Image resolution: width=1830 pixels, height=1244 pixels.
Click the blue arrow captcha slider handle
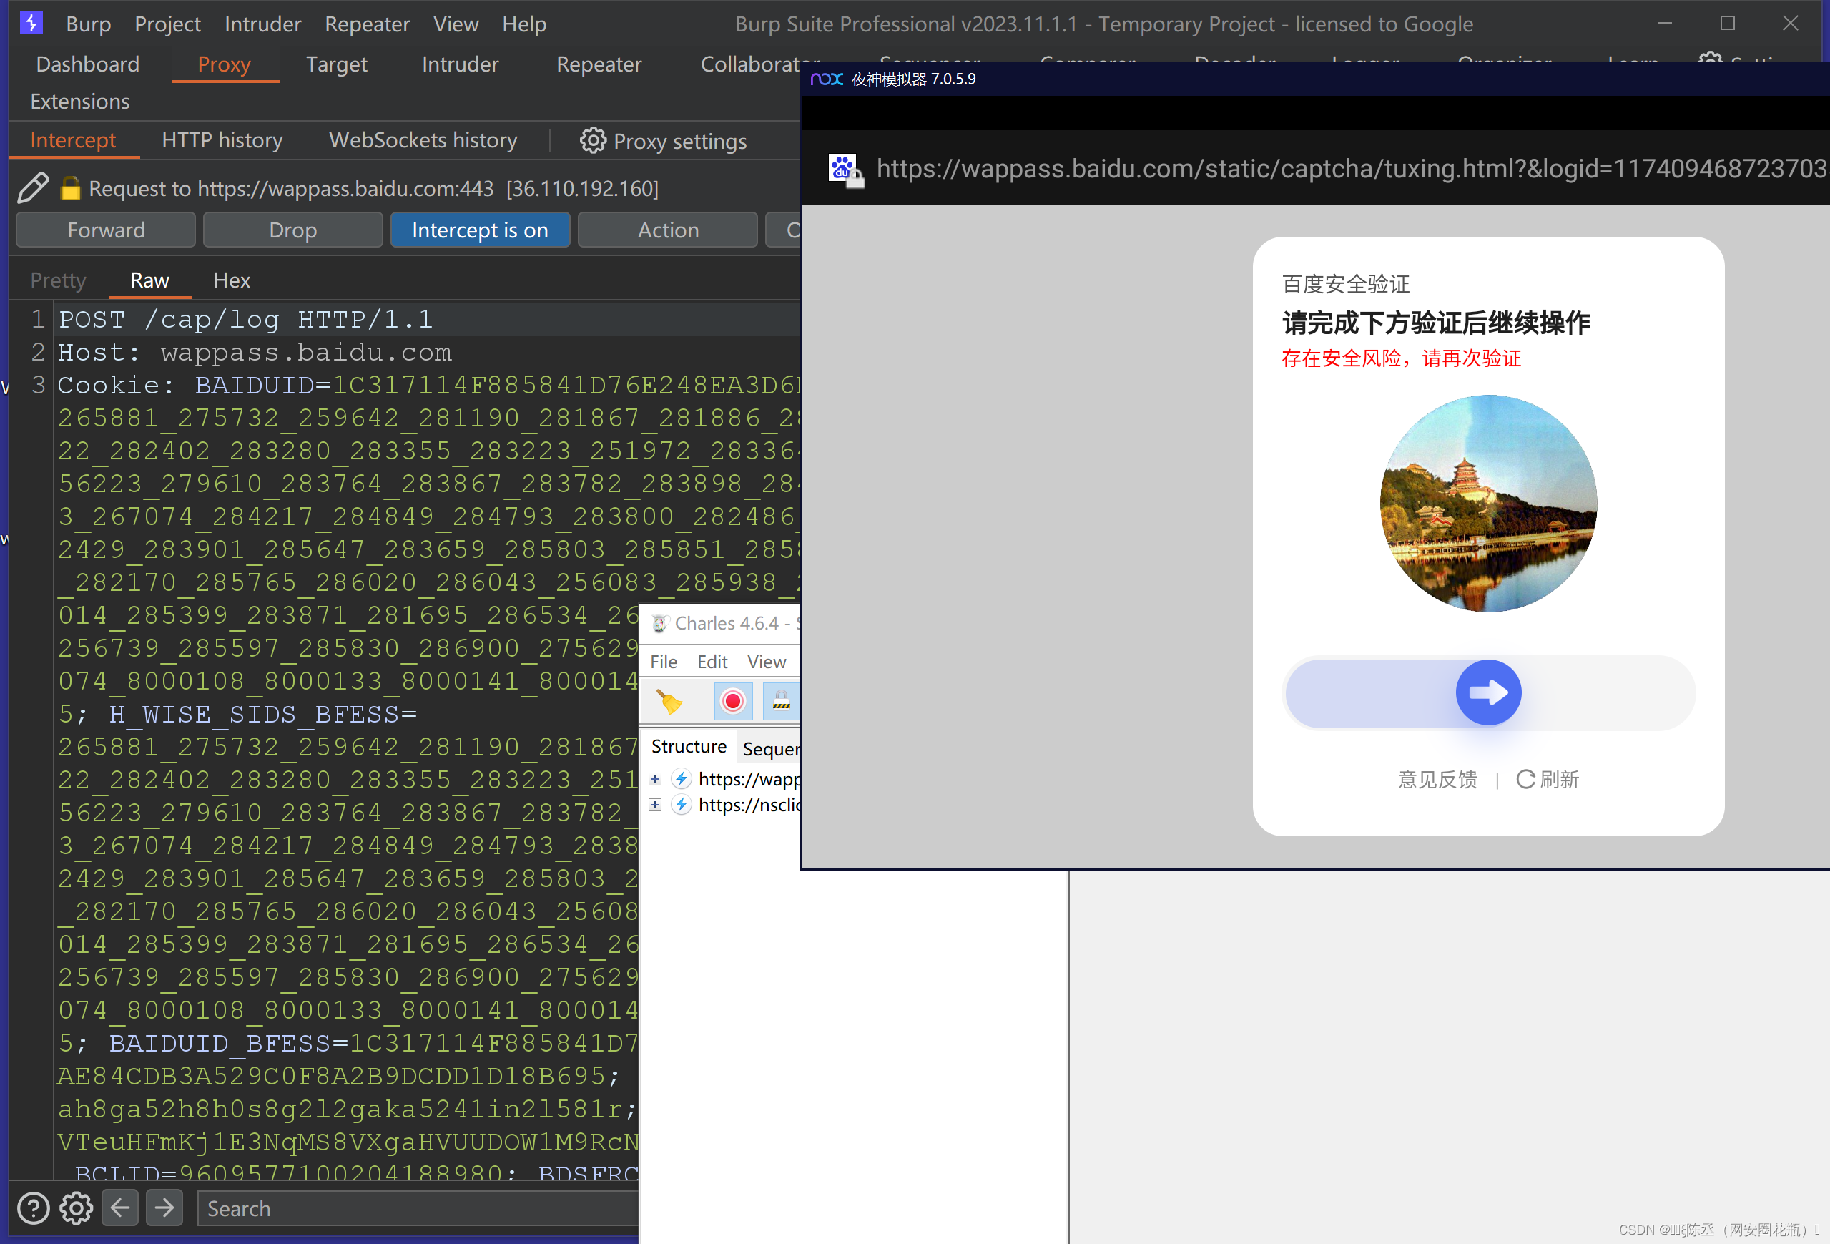tap(1488, 692)
